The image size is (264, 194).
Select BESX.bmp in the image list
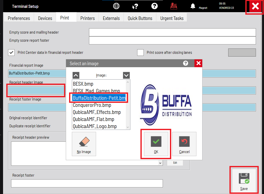(99, 84)
